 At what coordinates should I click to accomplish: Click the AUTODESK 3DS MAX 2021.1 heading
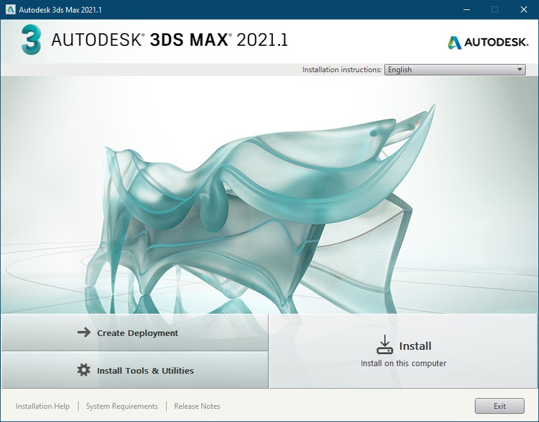pos(170,40)
